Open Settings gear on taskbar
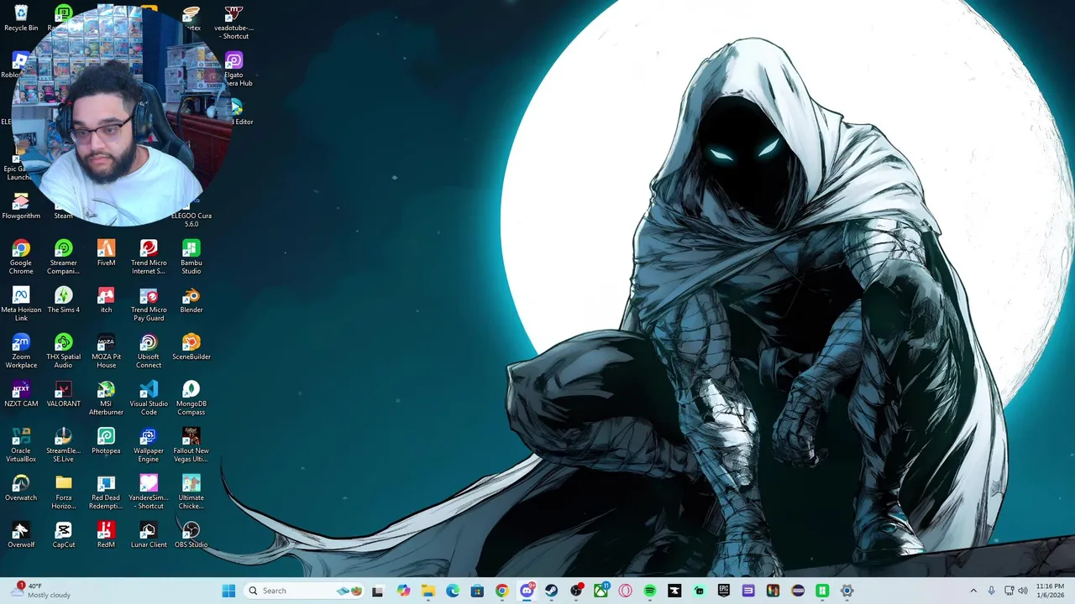Image resolution: width=1075 pixels, height=604 pixels. 847,591
